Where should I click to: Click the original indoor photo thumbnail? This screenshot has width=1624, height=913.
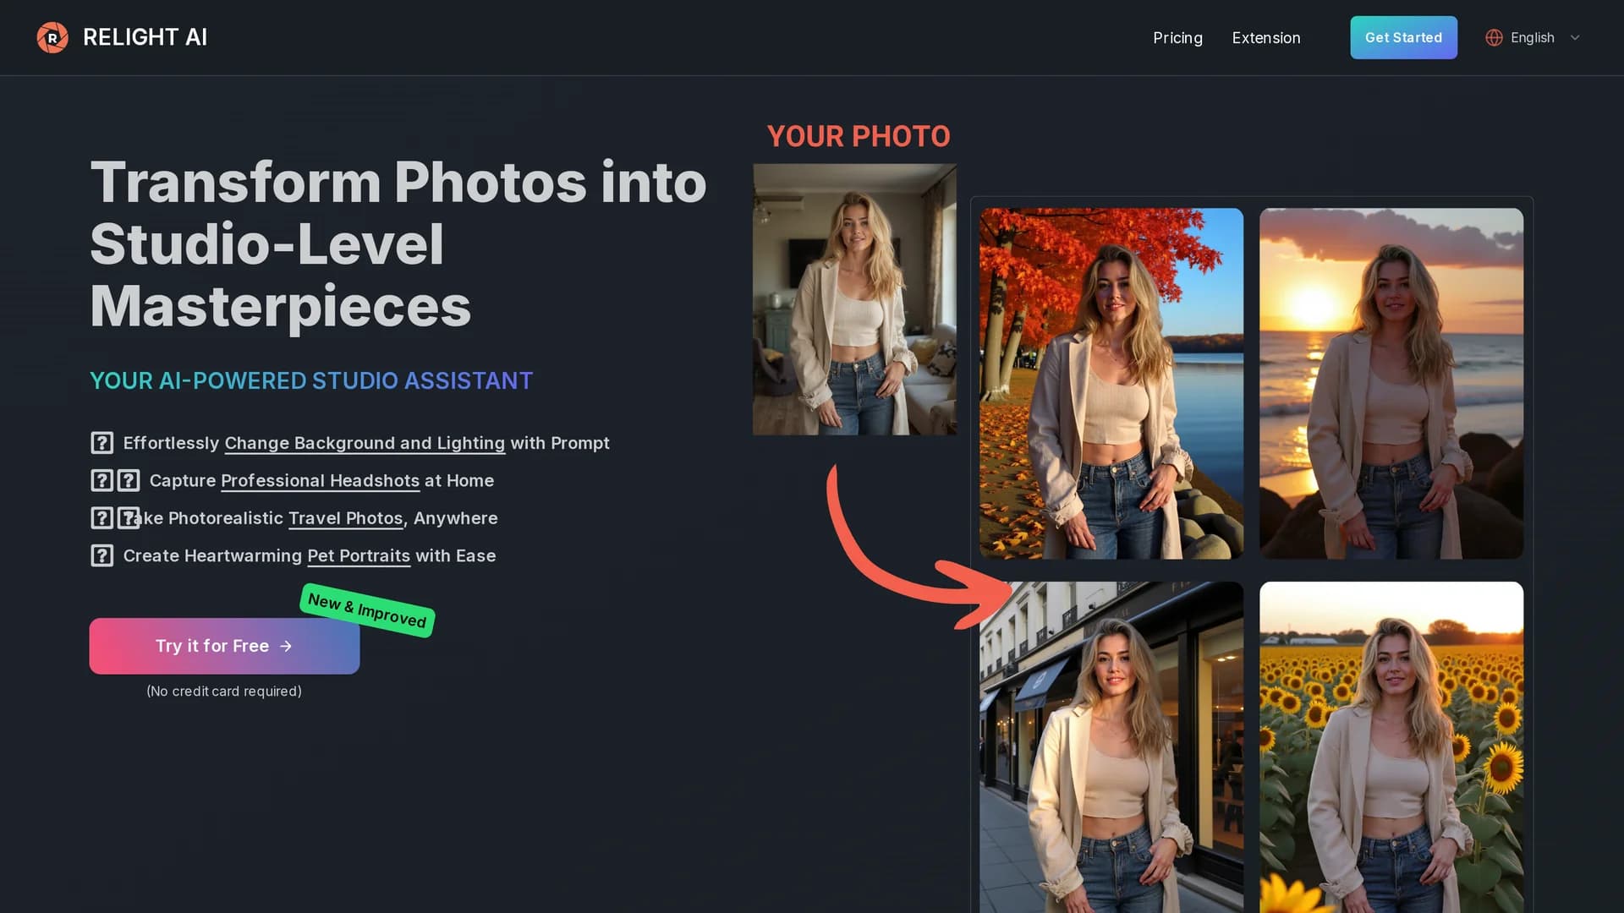pos(854,299)
